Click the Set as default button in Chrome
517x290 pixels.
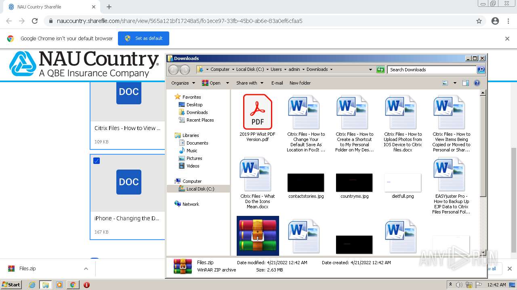143,38
